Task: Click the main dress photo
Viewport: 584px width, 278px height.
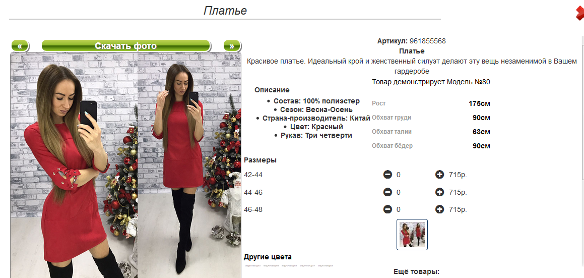Action: (126, 165)
